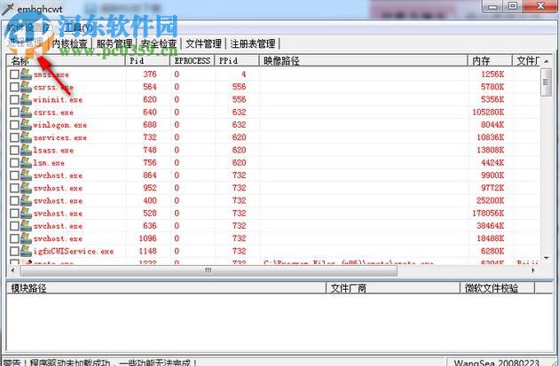The height and width of the screenshot is (366, 559).
Task: Click the icon of svchost.exe Pid 952
Action: [26, 188]
